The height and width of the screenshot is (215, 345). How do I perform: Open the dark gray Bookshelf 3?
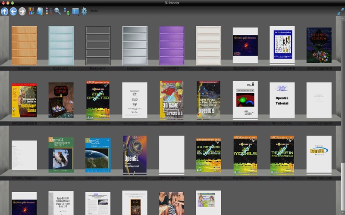98,46
